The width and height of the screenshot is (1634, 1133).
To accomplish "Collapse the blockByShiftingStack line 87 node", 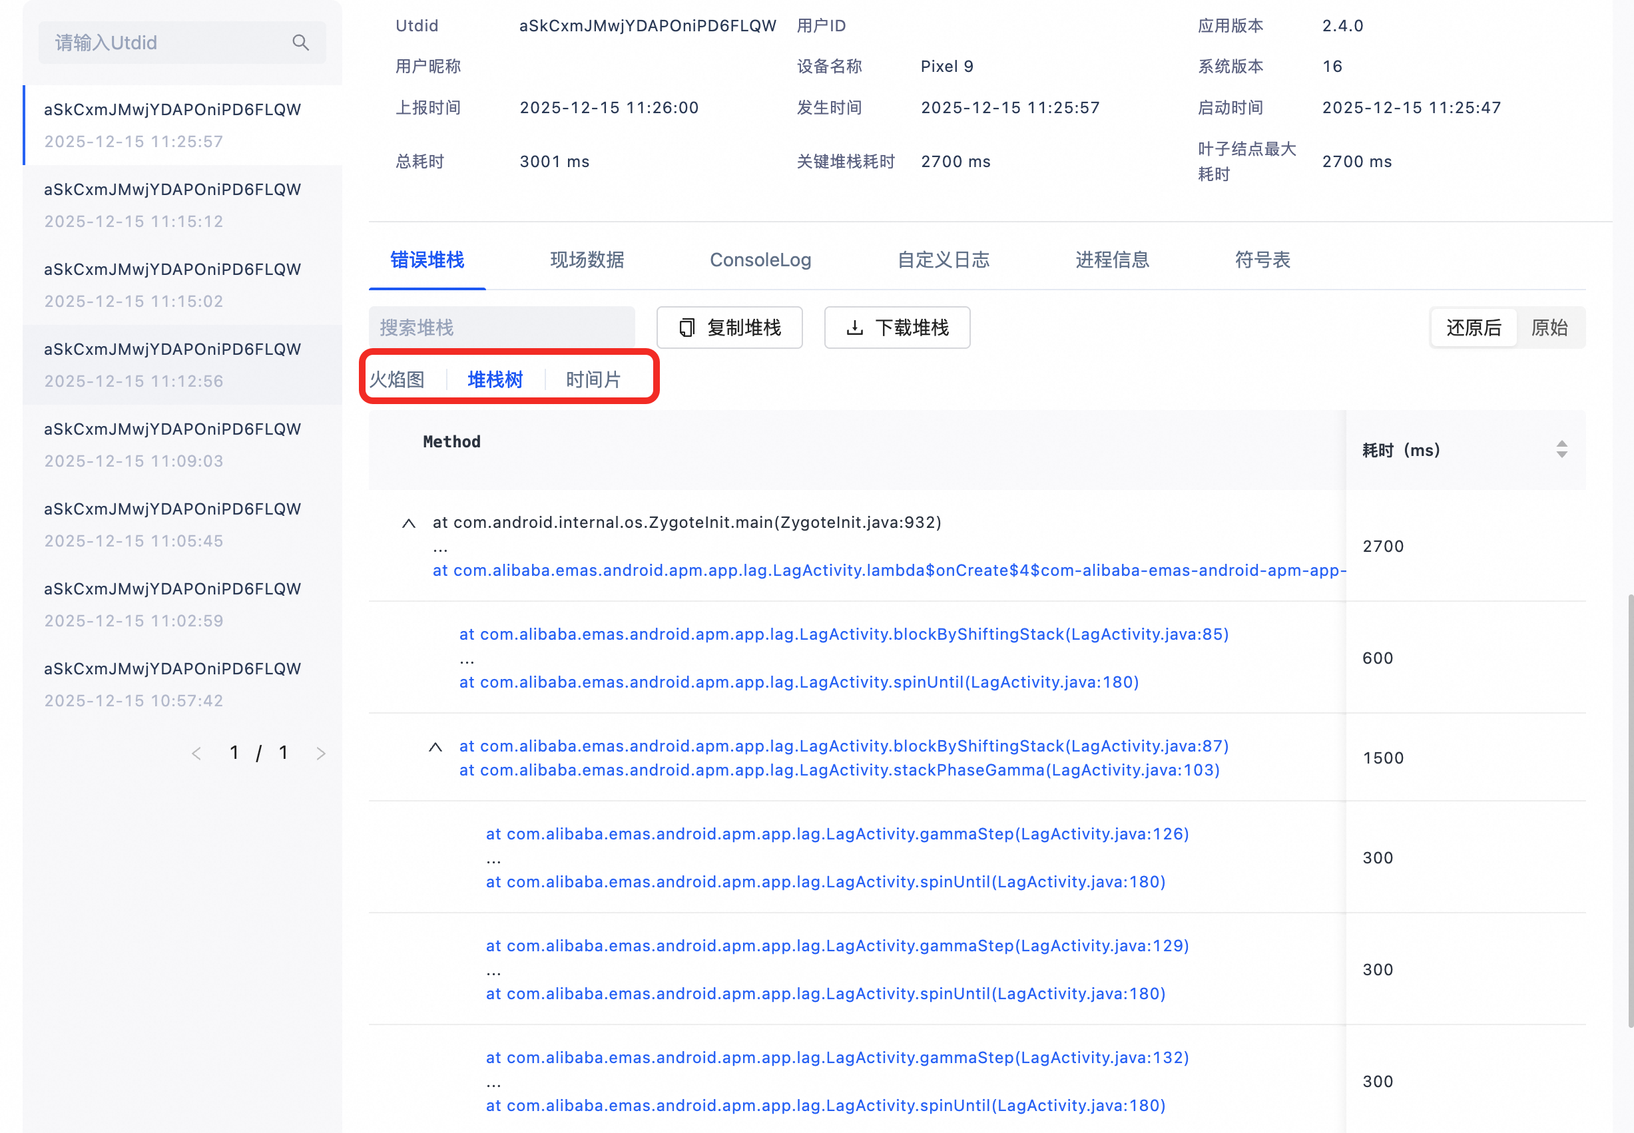I will (435, 748).
